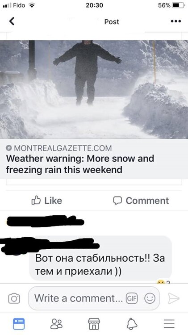188x335 pixels.
Task: Open the Marketplace tab
Action: (94, 324)
